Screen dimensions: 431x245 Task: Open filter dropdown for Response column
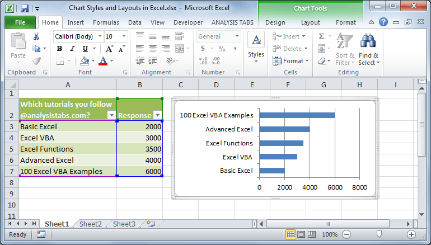click(x=157, y=115)
